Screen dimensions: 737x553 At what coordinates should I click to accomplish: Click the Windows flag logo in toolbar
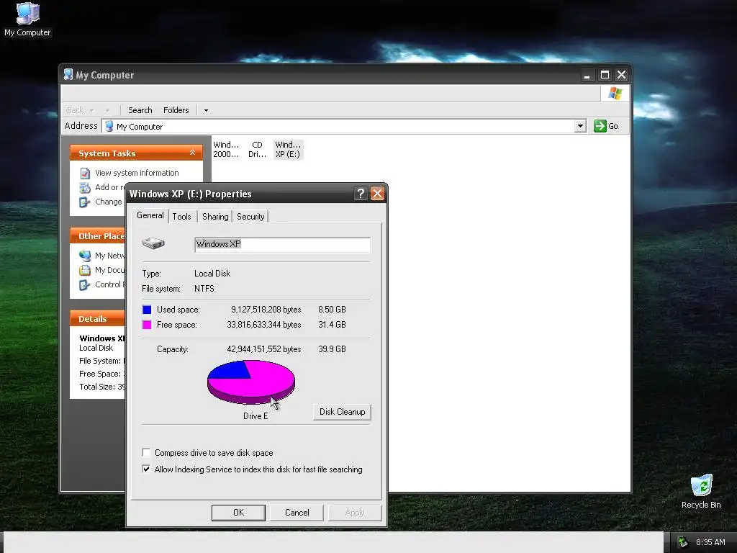[x=615, y=93]
